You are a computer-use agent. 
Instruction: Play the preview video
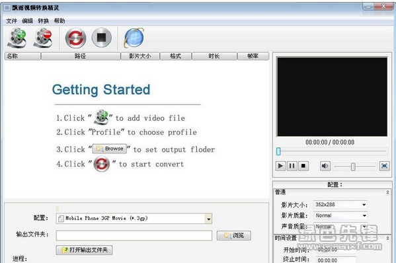coord(280,166)
